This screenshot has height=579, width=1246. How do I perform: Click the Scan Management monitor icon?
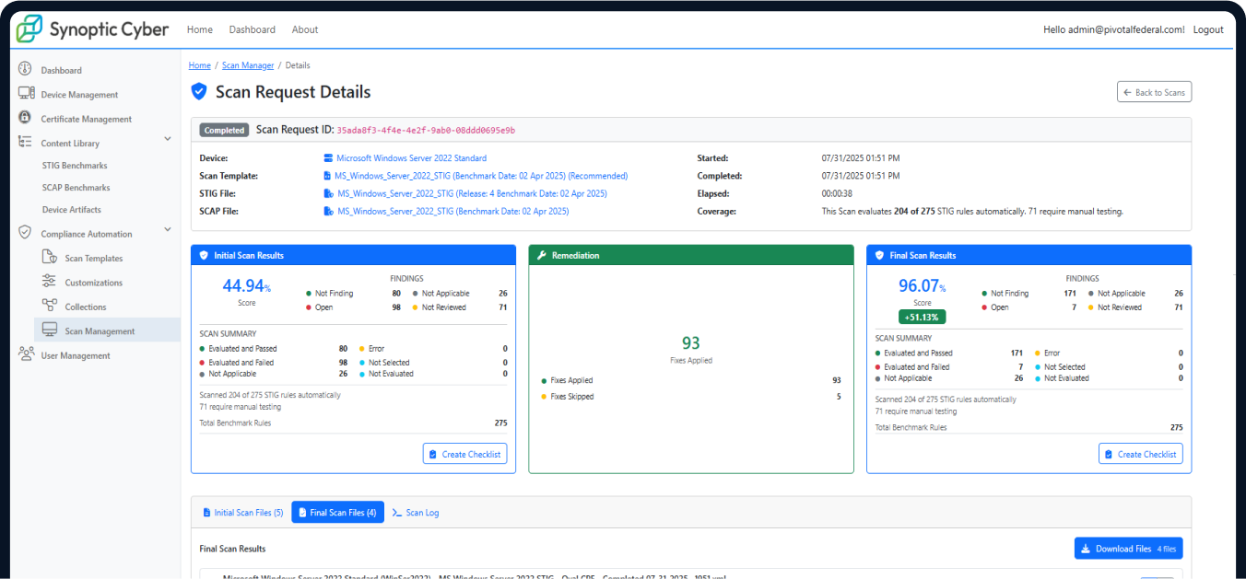[49, 330]
